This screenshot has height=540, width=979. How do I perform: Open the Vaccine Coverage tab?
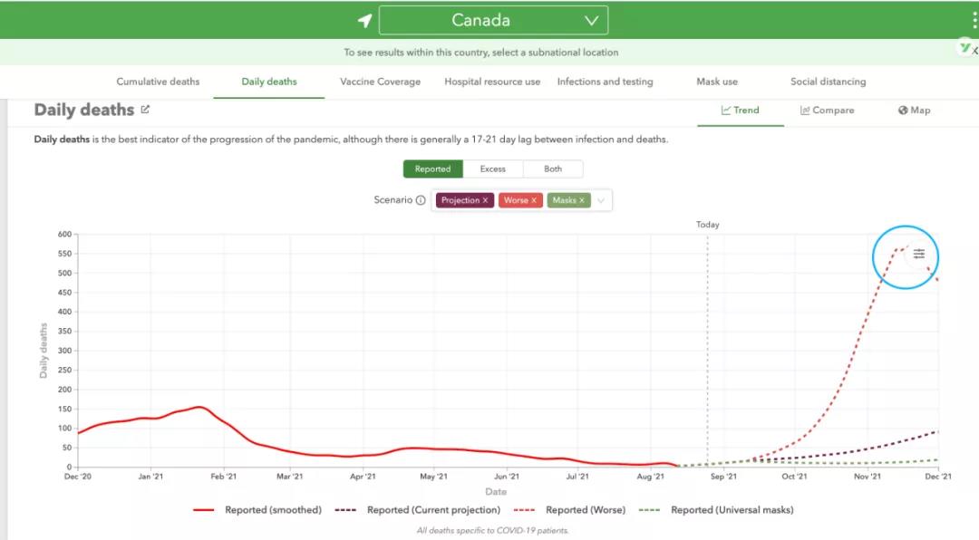pos(380,82)
